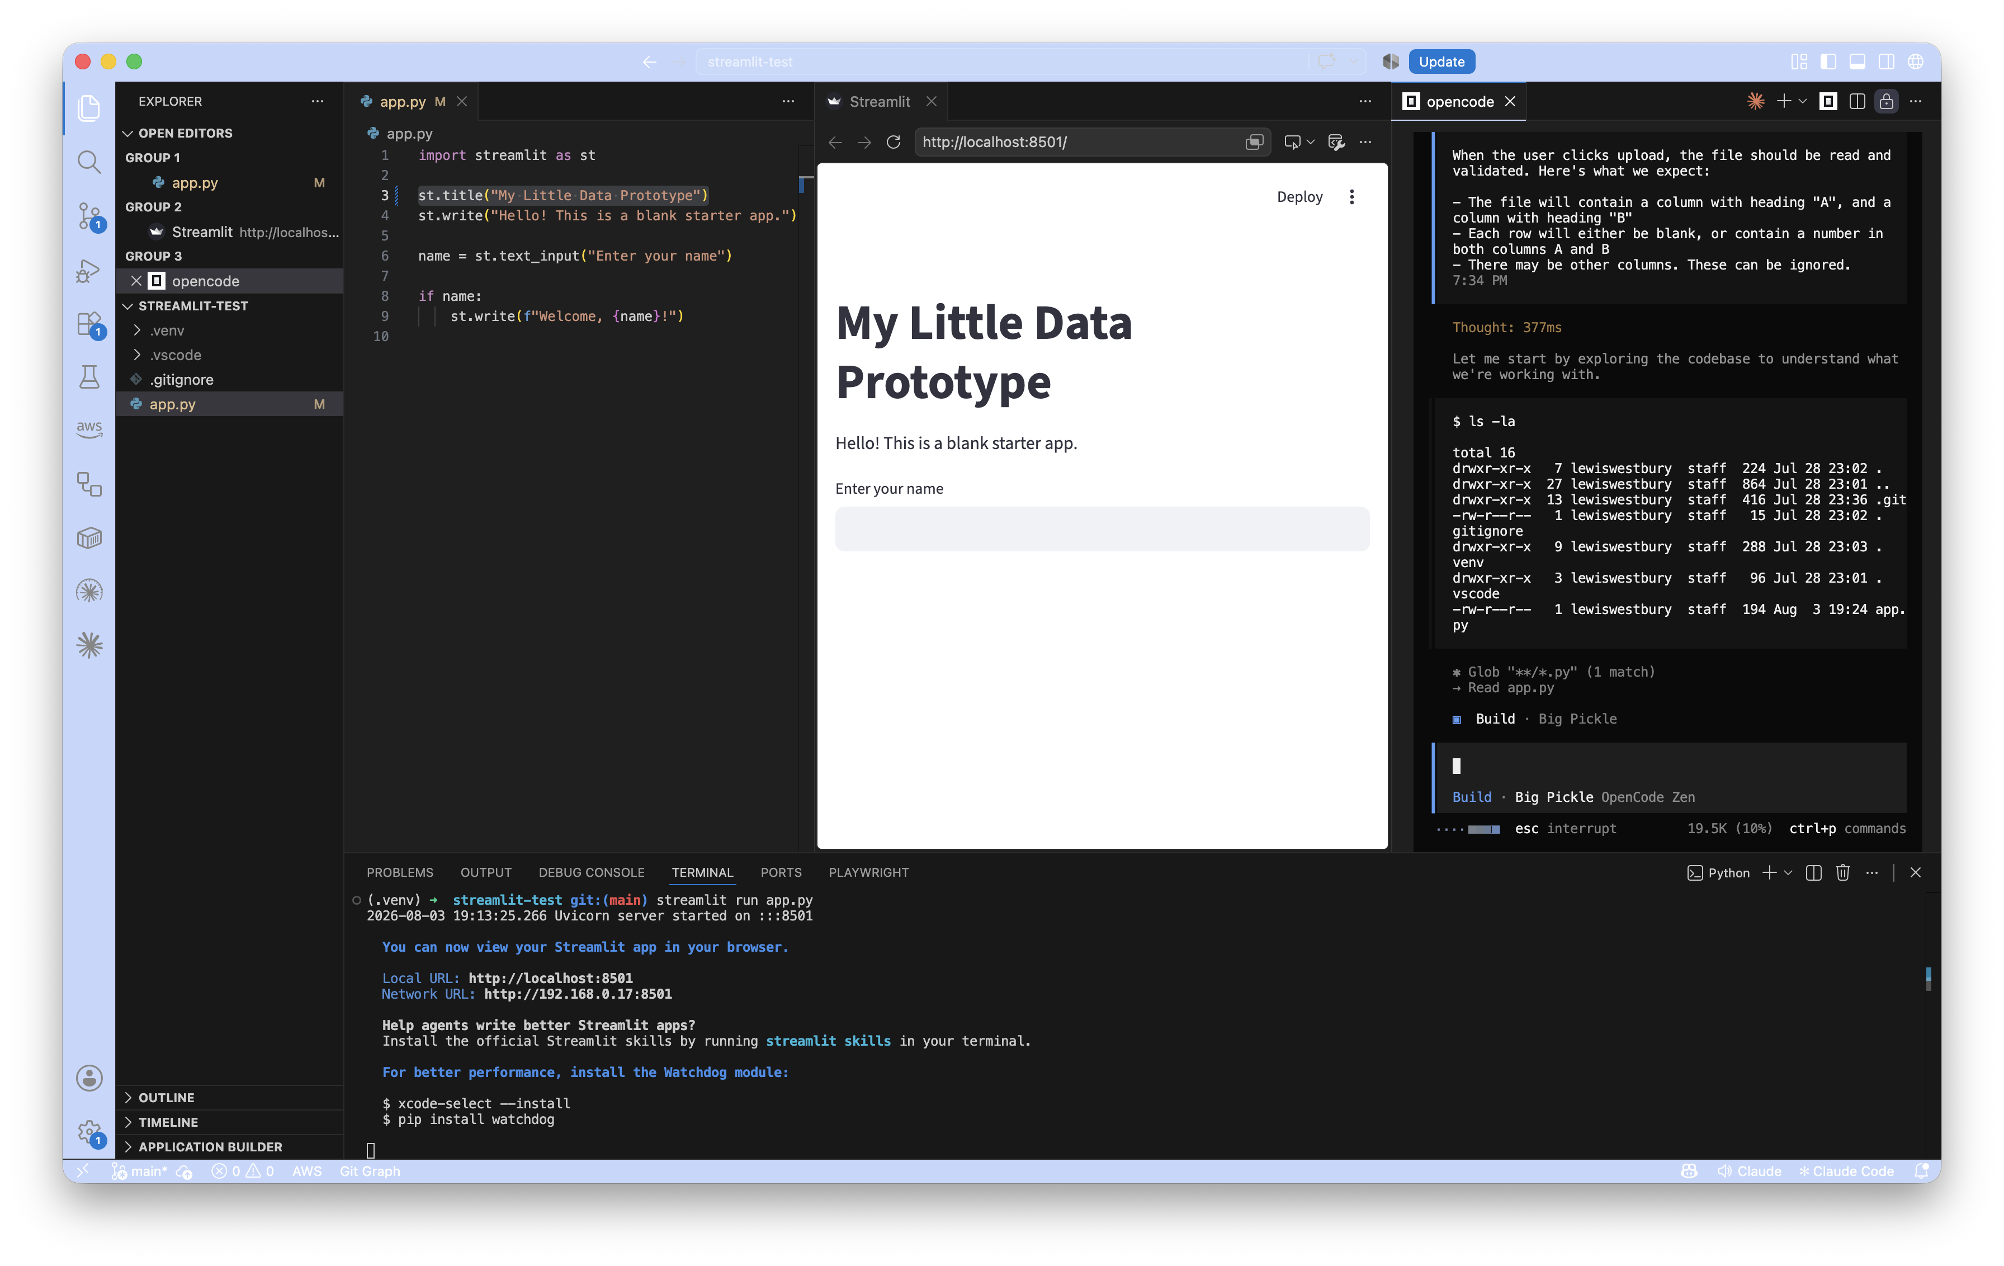
Task: Split the terminal panel
Action: coord(1814,872)
